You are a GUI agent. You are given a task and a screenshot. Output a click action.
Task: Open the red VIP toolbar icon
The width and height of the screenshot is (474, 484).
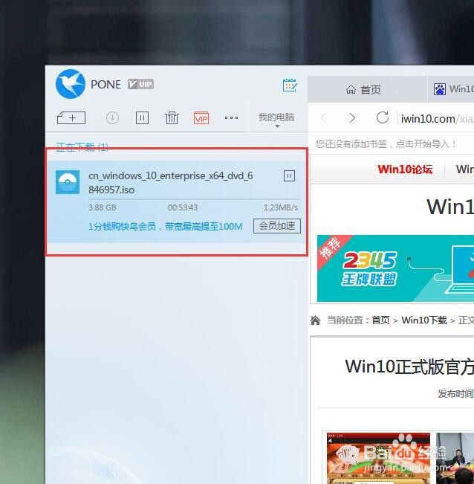201,117
